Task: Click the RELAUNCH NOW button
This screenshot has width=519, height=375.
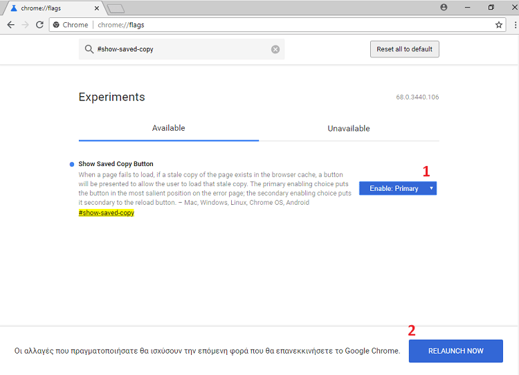Action: tap(456, 351)
